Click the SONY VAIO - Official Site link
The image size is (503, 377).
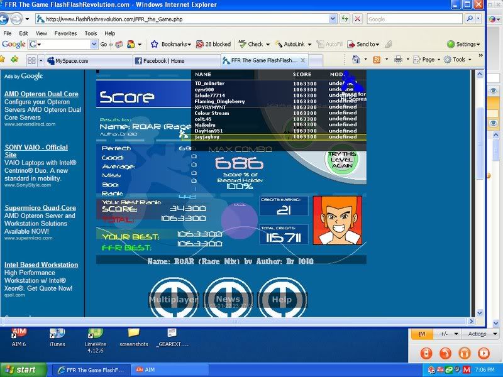pos(36,151)
